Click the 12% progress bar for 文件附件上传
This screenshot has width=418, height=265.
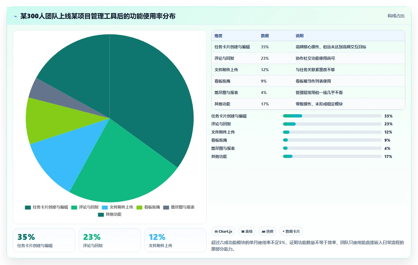pyautogui.click(x=332, y=132)
